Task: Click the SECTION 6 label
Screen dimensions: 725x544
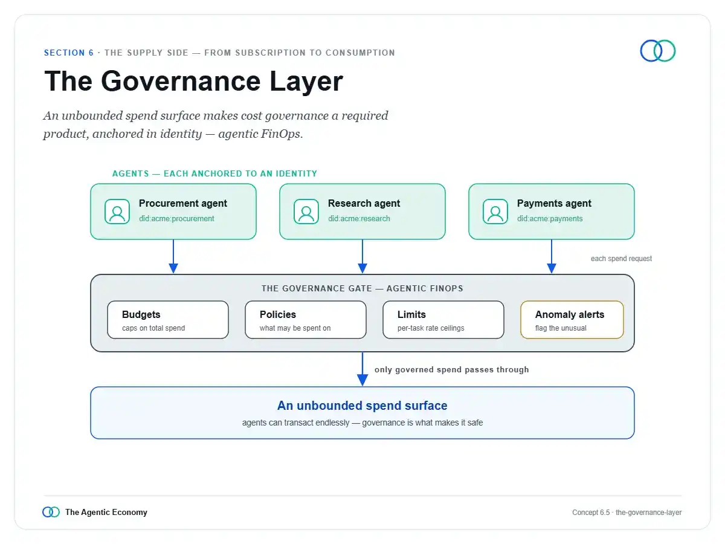Action: [69, 53]
